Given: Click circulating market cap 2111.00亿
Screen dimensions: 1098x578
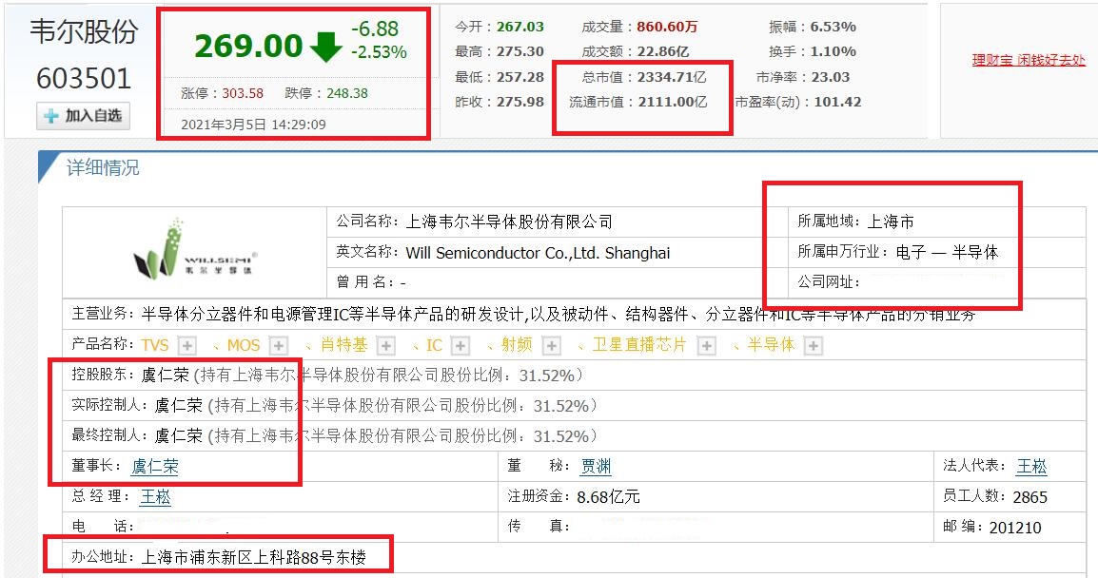Looking at the screenshot, I should tap(673, 102).
